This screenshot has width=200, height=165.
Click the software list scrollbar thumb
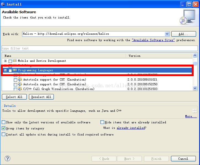(x=195, y=63)
